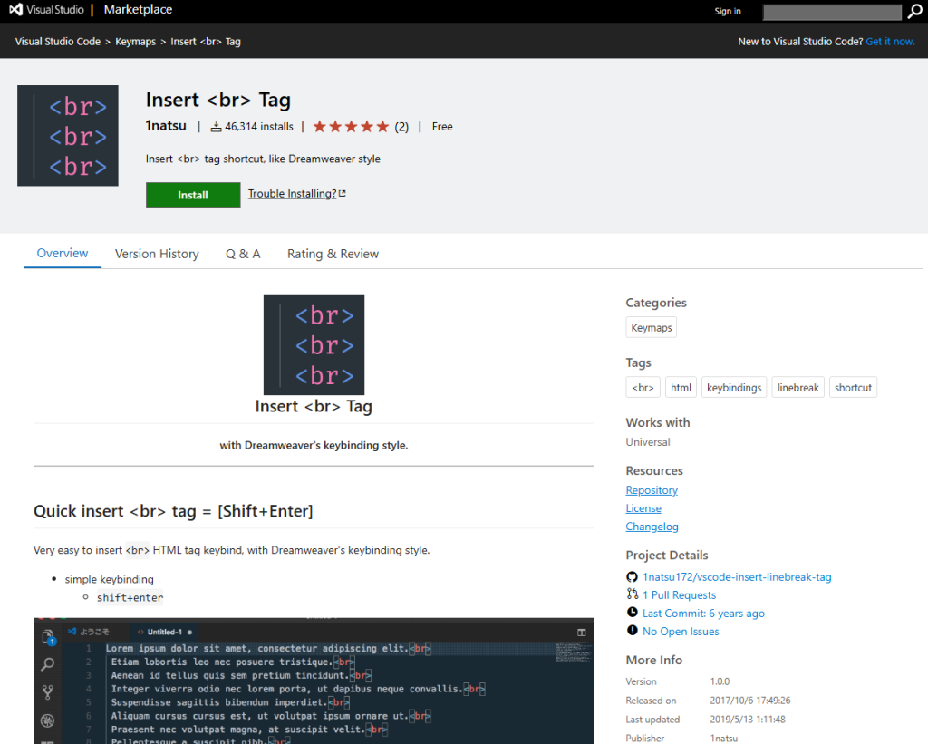This screenshot has width=928, height=744.
Task: Click Sign in at the top
Action: click(728, 11)
